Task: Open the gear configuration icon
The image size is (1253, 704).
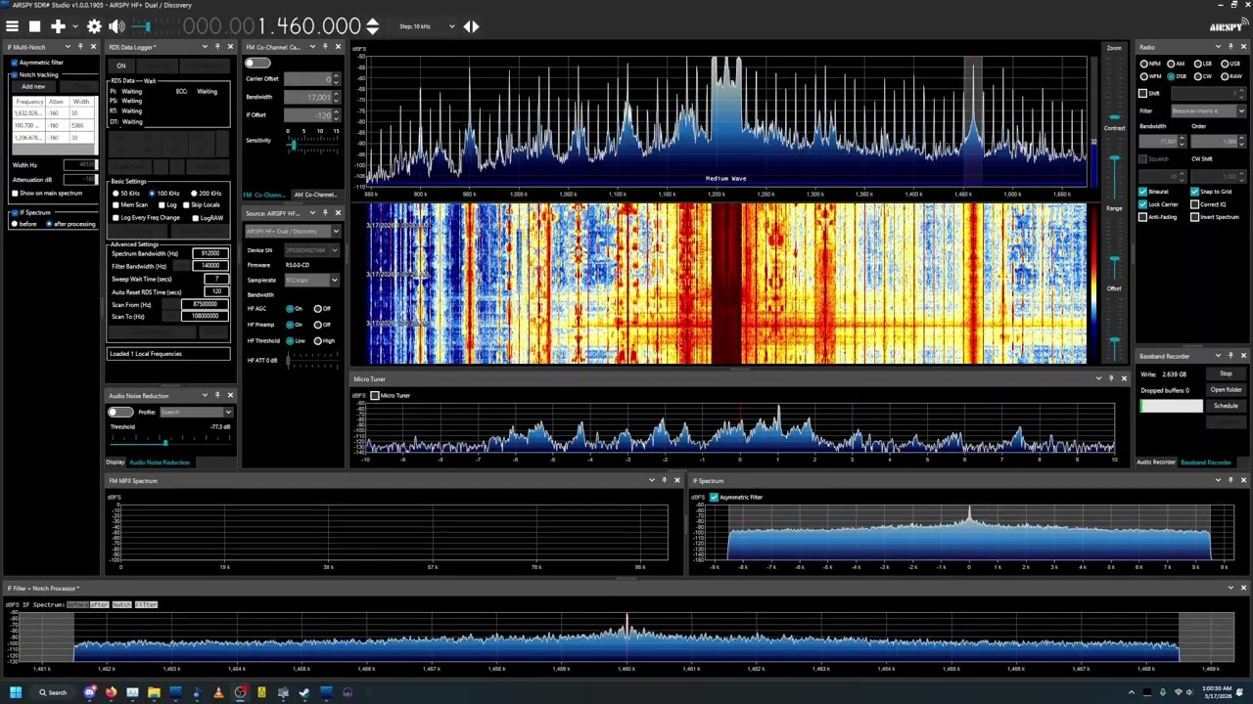Action: point(94,26)
